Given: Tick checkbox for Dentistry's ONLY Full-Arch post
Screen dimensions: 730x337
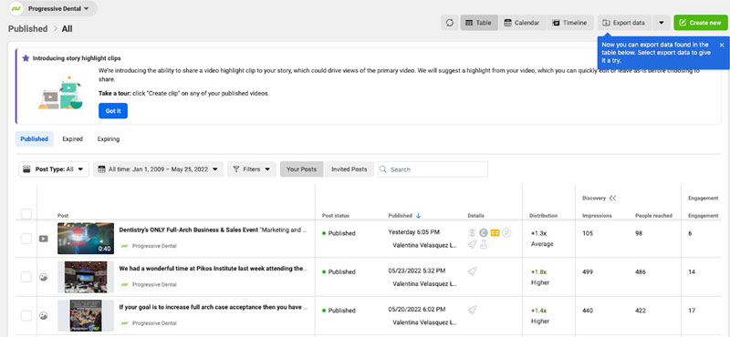Looking at the screenshot, I should [26, 239].
